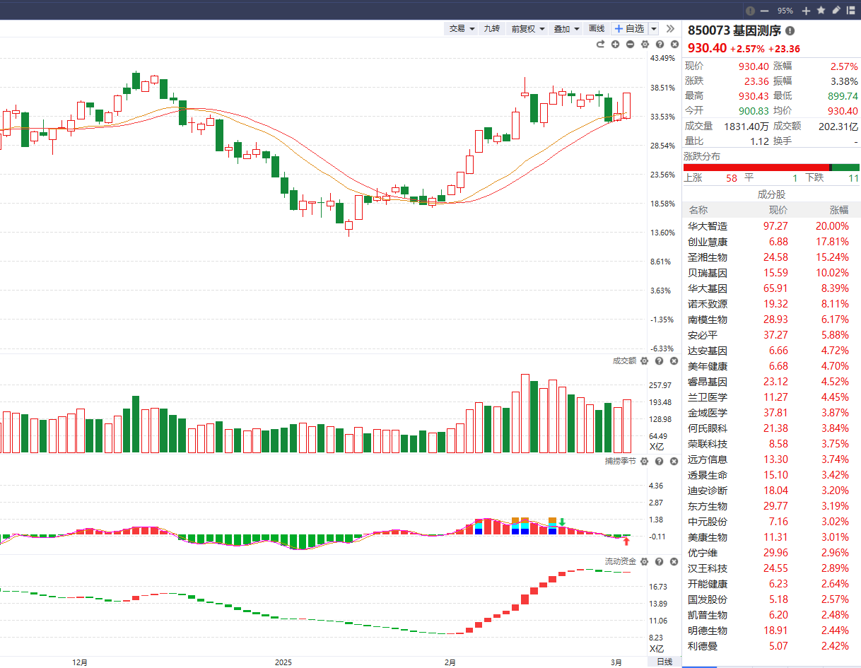
Task: Open settings gear of 捕捞季节 panel
Action: (644, 461)
